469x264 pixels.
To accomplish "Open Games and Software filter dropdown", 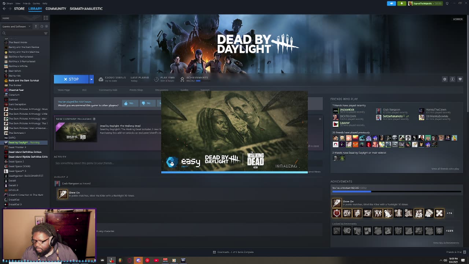I will (x=16, y=26).
